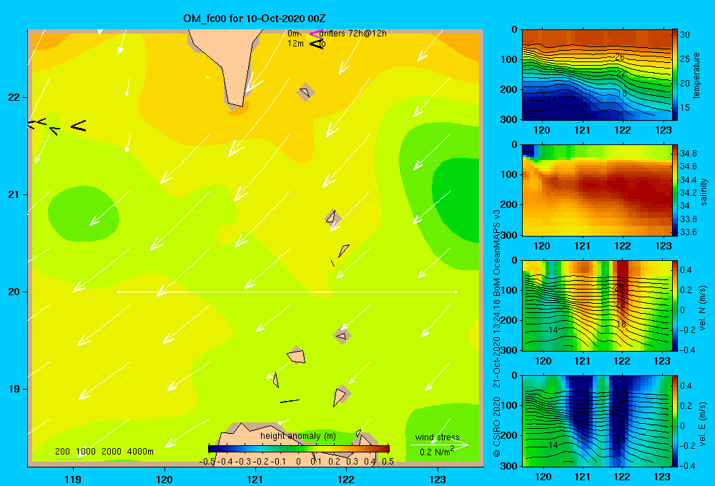Select the vertical 'temperature' label
The height and width of the screenshot is (486, 715).
tap(696, 75)
